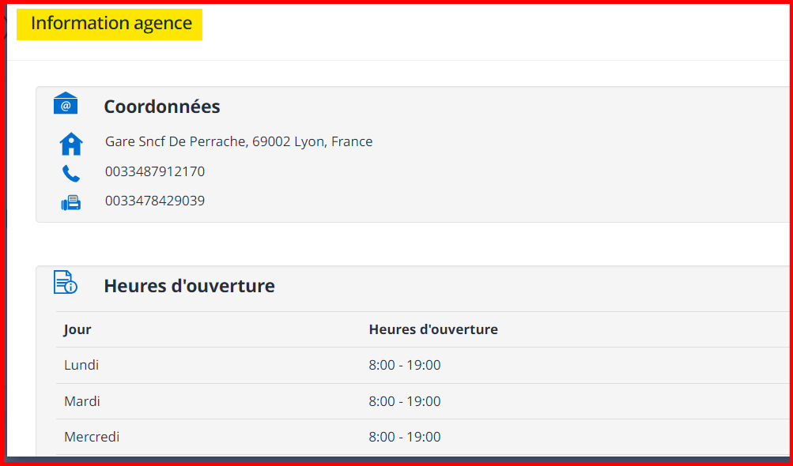Click the blue telephone handset icon

(x=71, y=173)
